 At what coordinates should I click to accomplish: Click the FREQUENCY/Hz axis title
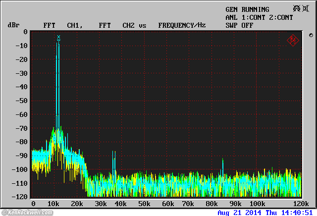182,25
